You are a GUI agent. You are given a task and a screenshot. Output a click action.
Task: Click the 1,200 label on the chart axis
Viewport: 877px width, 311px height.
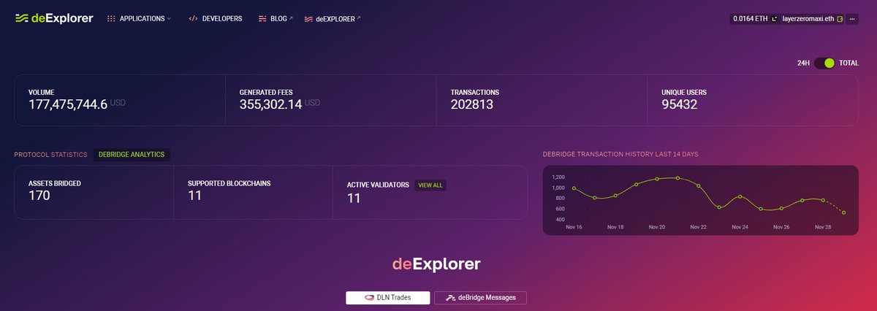click(559, 177)
